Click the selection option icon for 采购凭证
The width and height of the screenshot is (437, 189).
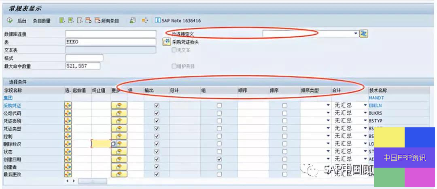(68, 105)
